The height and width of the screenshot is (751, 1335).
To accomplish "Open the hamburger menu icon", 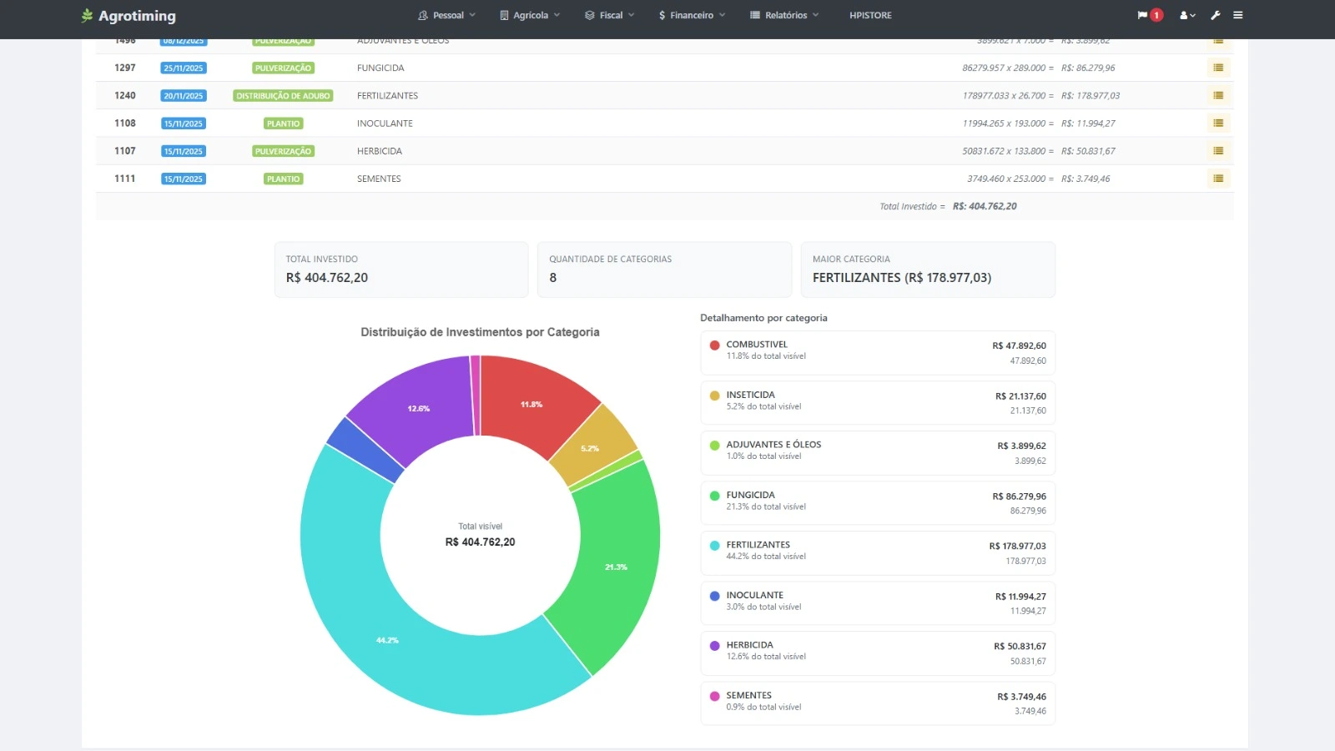I will pyautogui.click(x=1238, y=15).
